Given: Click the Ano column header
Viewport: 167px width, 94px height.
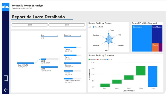Looking at the screenshot, I should (x=42, y=35).
